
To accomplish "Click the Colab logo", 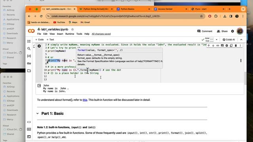I will [x=31, y=31].
